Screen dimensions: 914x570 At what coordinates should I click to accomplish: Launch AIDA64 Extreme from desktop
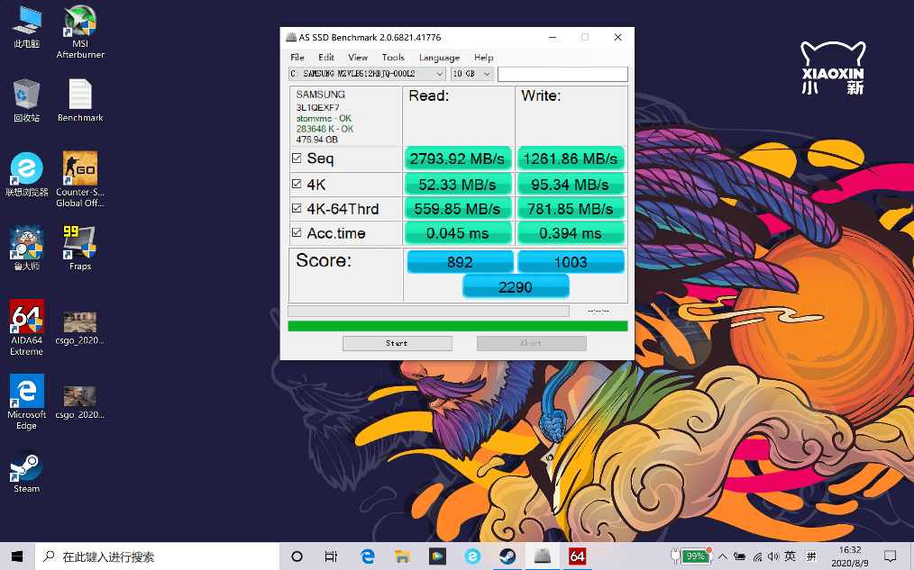pos(26,317)
